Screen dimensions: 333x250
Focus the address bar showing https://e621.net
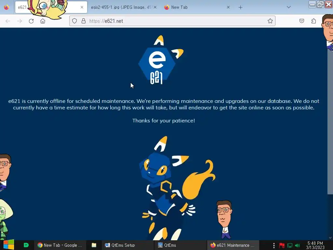coord(172,21)
